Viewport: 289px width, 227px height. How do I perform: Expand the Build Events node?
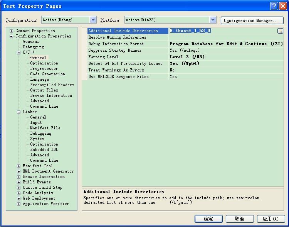click(18, 182)
